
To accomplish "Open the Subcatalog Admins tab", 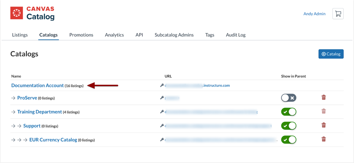I will pyautogui.click(x=174, y=35).
